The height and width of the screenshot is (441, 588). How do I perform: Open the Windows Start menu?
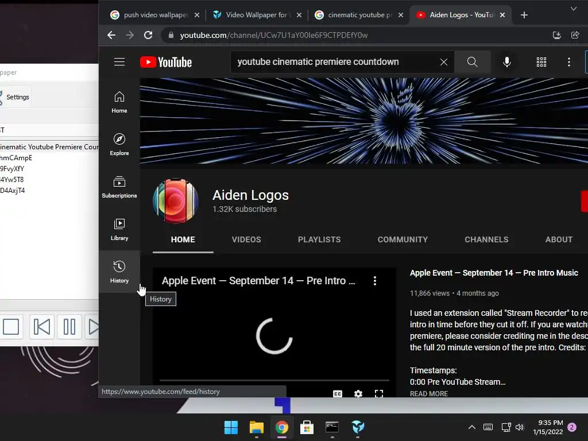tap(231, 427)
